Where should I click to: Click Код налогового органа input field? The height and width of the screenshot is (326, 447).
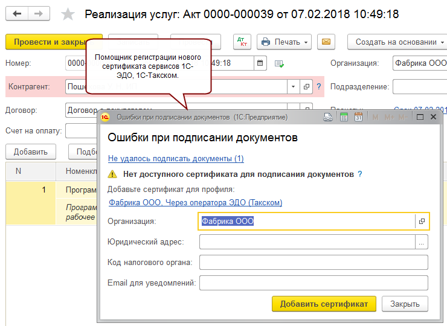tap(314, 263)
